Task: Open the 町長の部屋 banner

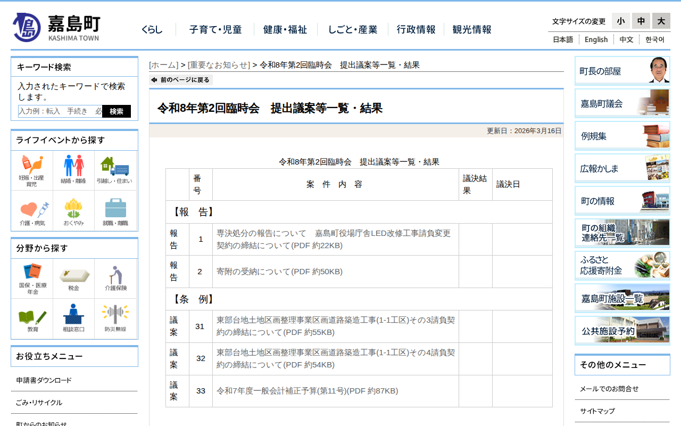Action: [x=622, y=71]
